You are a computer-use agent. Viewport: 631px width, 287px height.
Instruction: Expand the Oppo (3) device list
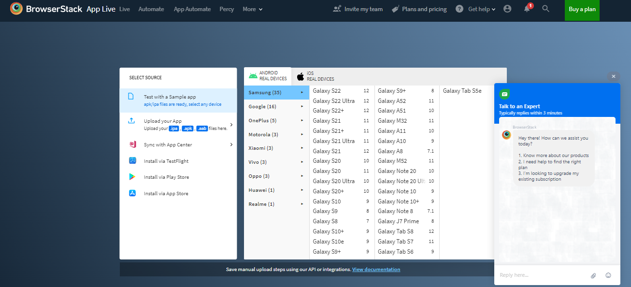tap(276, 176)
